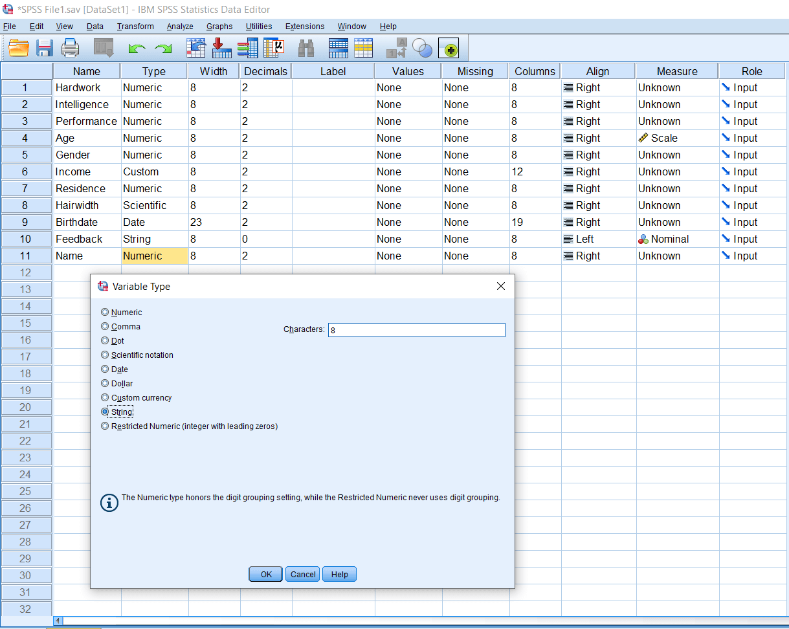Cancel the Variable Type dialog
Image resolution: width=789 pixels, height=629 pixels.
pyautogui.click(x=302, y=574)
